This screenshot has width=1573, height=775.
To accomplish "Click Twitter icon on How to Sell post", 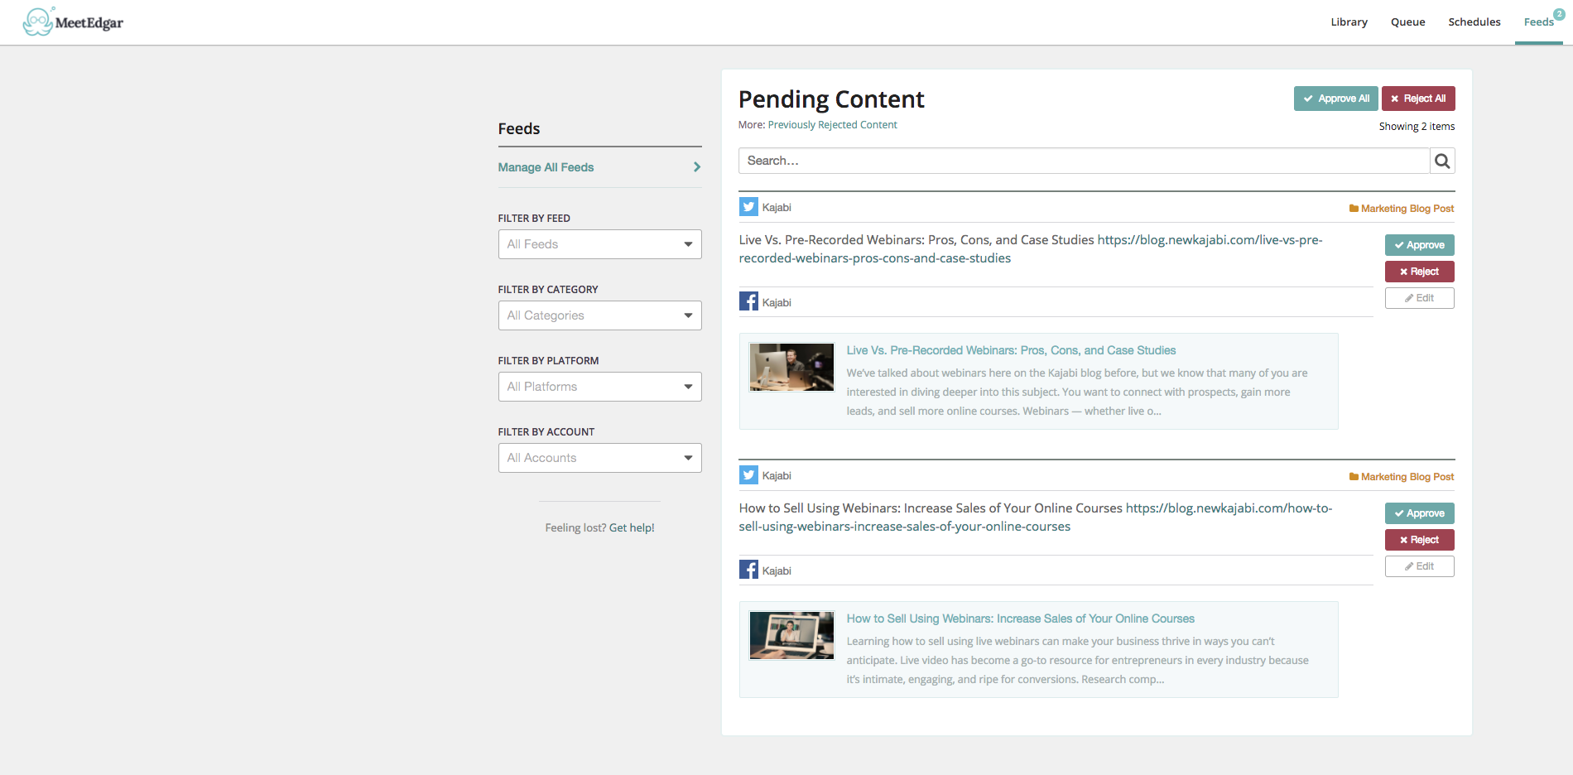I will 748,475.
